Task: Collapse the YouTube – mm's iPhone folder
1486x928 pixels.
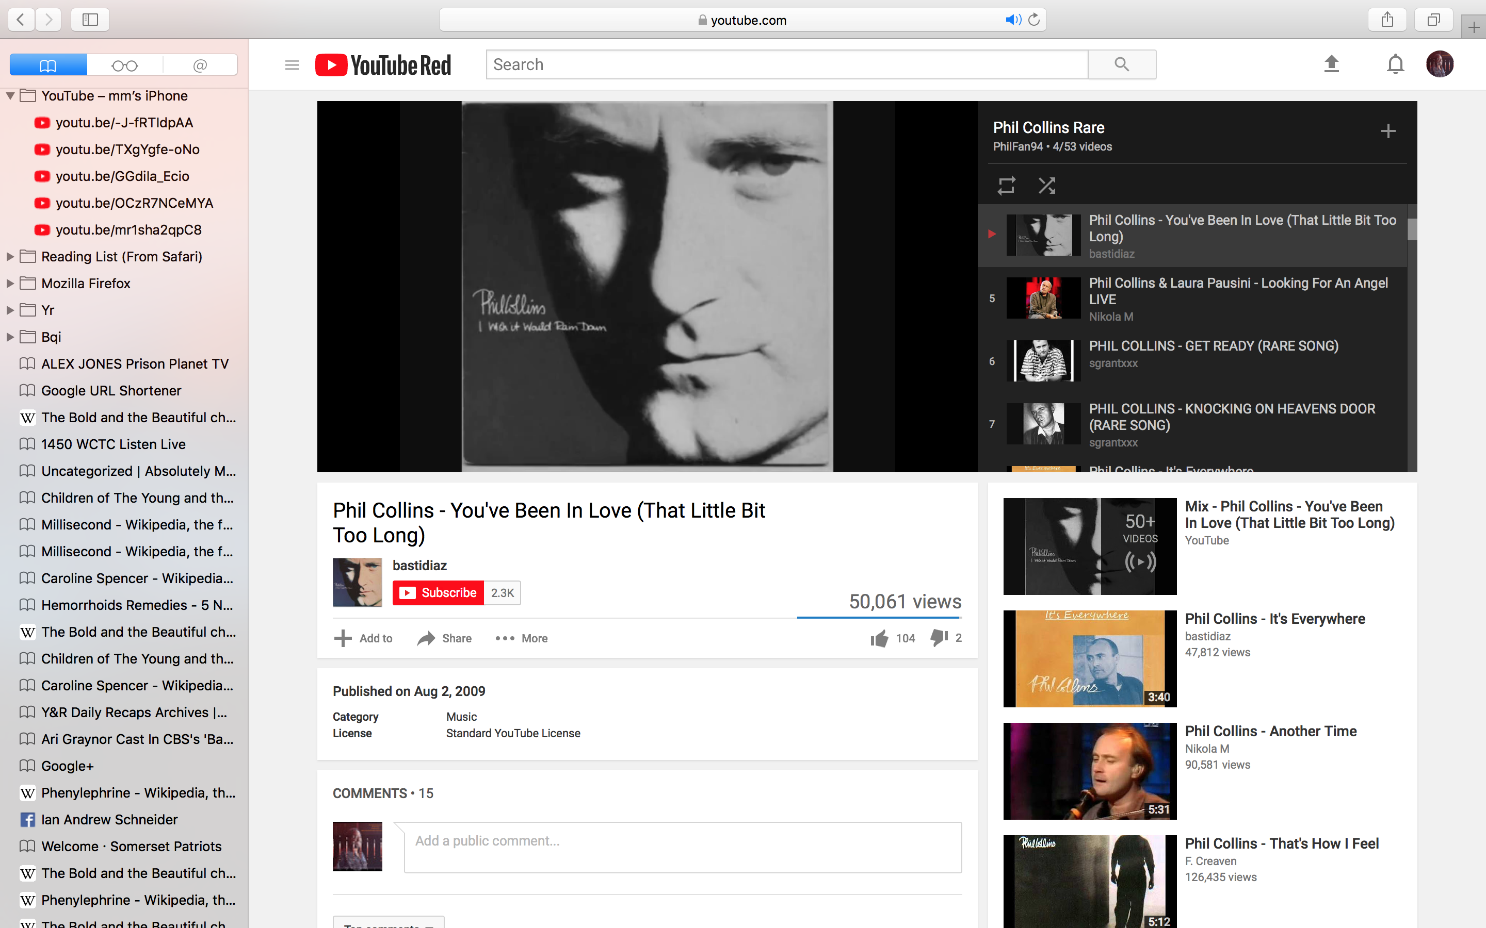Action: (10, 96)
